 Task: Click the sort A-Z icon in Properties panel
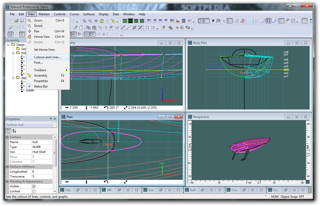[14, 131]
